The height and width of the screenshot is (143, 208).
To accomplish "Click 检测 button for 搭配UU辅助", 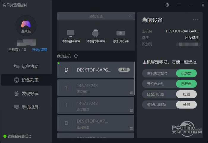I will coord(186,105).
